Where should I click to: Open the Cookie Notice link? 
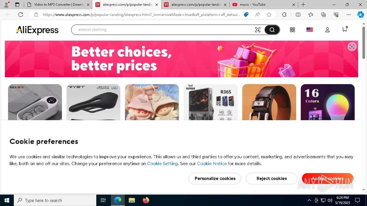[212, 164]
